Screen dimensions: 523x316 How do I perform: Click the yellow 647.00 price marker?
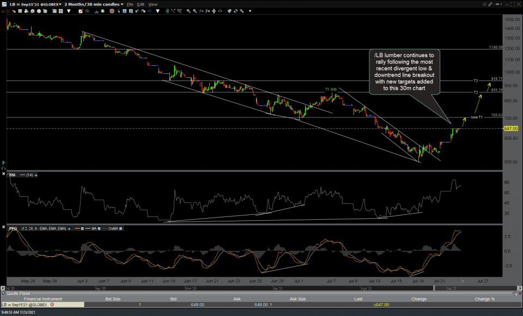511,129
